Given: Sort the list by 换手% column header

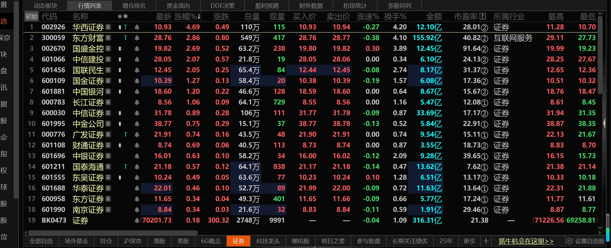Looking at the screenshot, I should pos(395,17).
